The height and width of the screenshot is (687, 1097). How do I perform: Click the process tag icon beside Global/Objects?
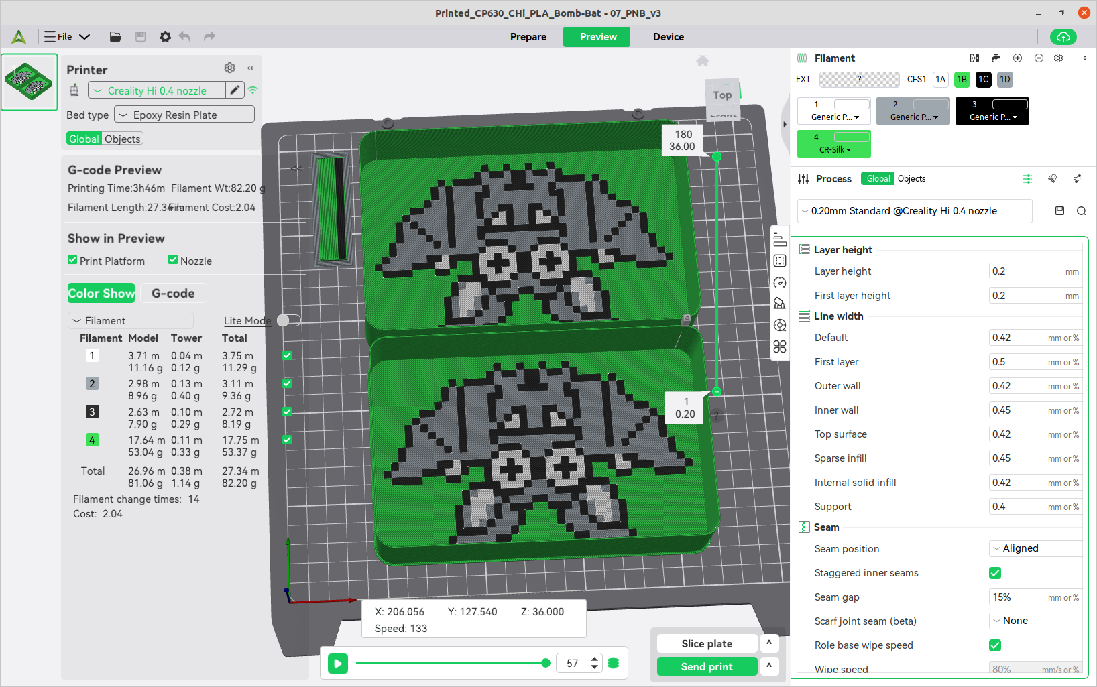(x=1052, y=179)
